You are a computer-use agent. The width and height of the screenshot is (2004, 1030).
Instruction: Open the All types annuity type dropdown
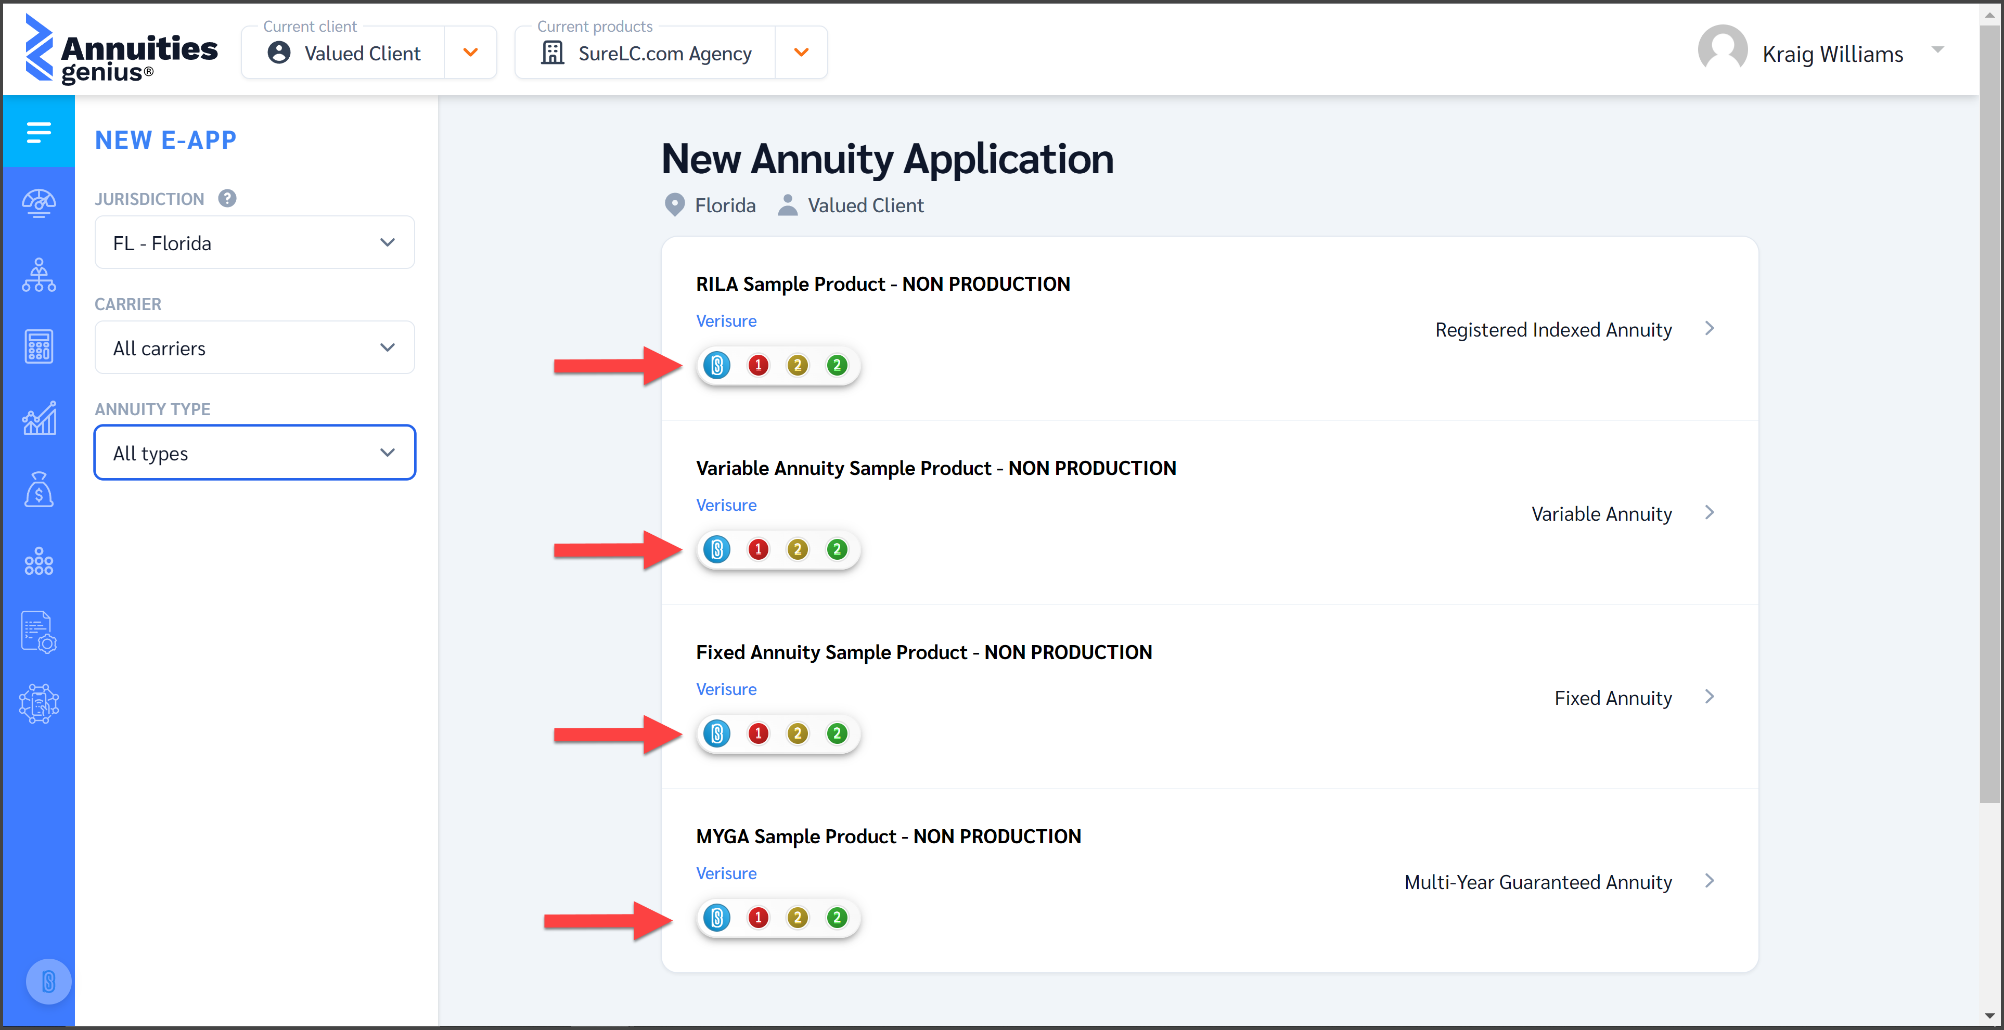254,453
